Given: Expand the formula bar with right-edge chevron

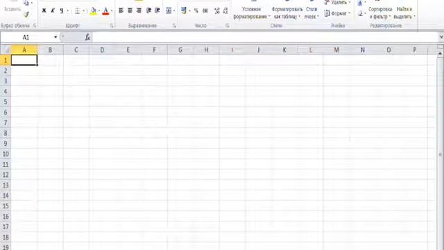Looking at the screenshot, I should pyautogui.click(x=441, y=37).
